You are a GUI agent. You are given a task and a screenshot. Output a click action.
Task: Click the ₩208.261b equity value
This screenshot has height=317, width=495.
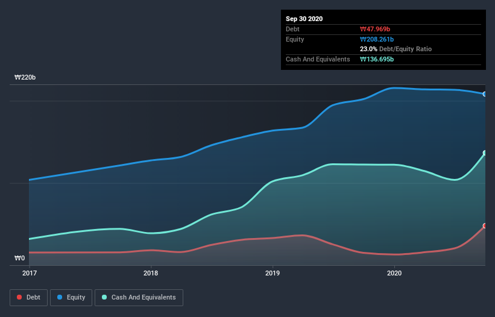pos(377,39)
